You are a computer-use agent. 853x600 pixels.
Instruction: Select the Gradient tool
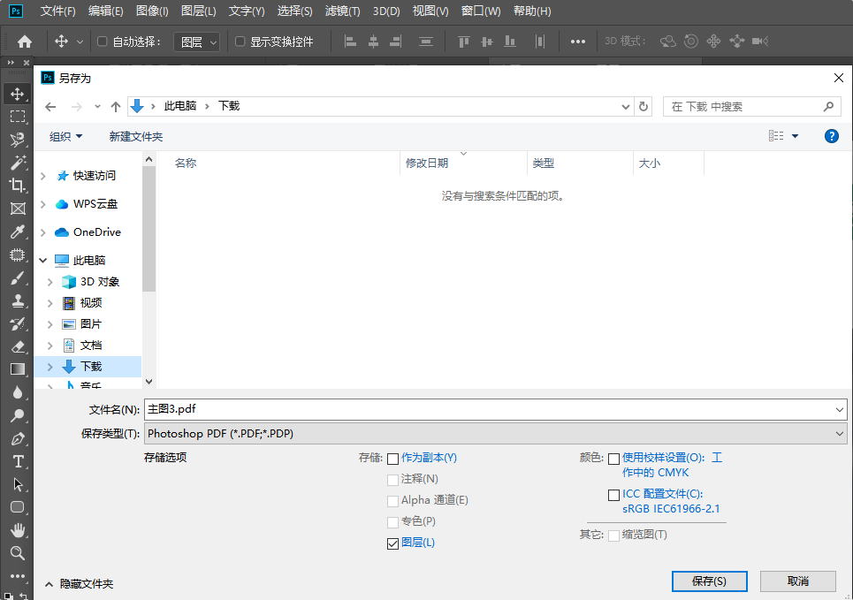[17, 369]
